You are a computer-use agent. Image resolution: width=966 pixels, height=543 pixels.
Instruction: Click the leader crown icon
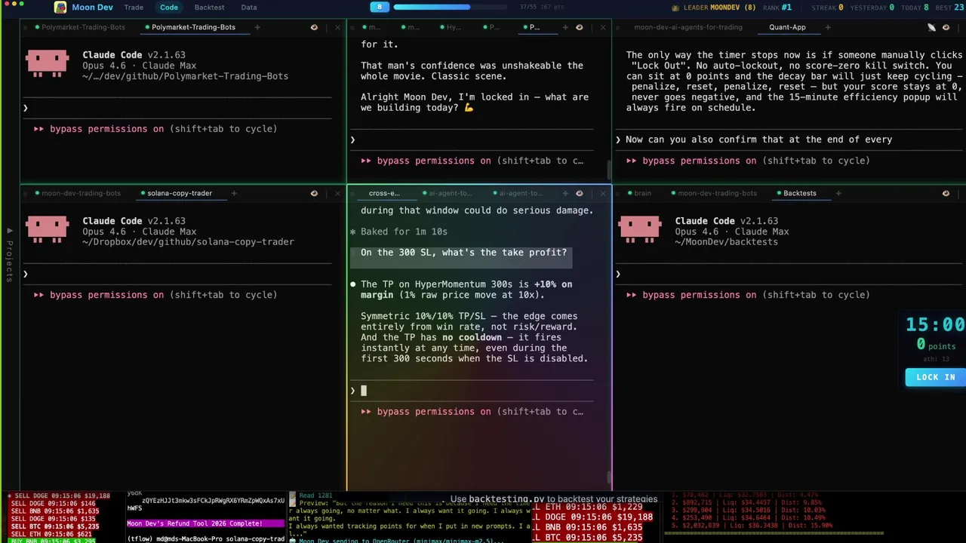click(x=675, y=8)
